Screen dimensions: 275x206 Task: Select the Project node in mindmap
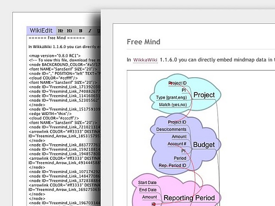coord(203,95)
